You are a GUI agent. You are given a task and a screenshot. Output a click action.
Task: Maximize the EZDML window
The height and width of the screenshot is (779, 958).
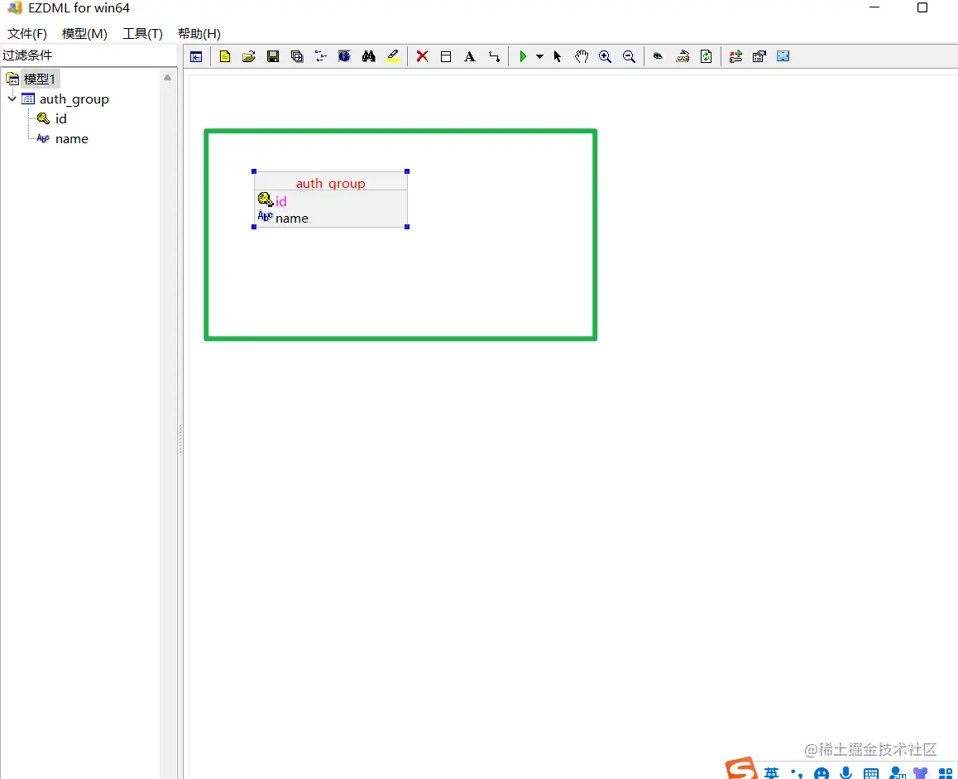point(922,7)
